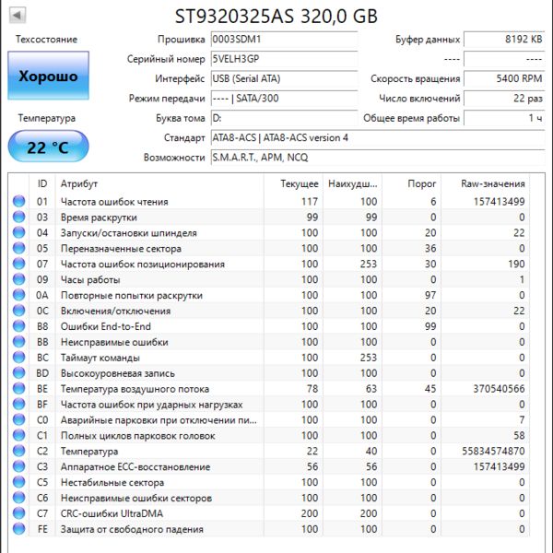Select the 'Частота ошибок чтения' attribute text
This screenshot has width=553, height=553.
tap(114, 202)
